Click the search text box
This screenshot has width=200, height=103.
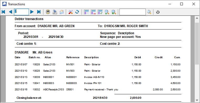click(133, 12)
